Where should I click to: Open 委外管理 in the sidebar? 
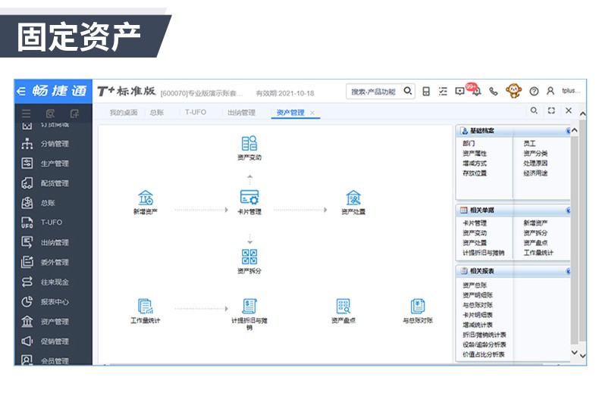54,263
